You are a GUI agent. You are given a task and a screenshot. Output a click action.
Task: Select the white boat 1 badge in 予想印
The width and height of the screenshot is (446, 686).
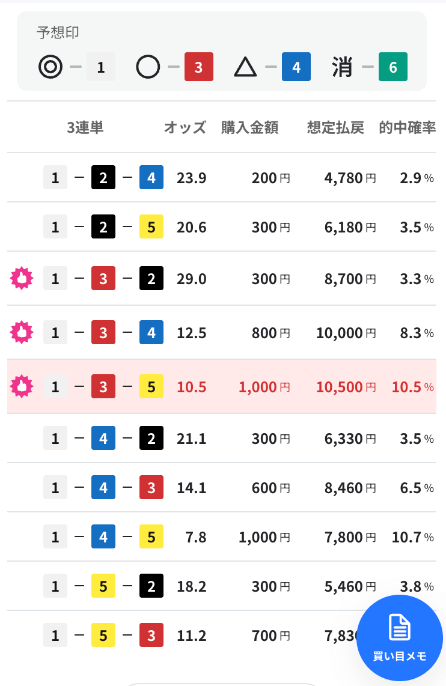point(101,67)
